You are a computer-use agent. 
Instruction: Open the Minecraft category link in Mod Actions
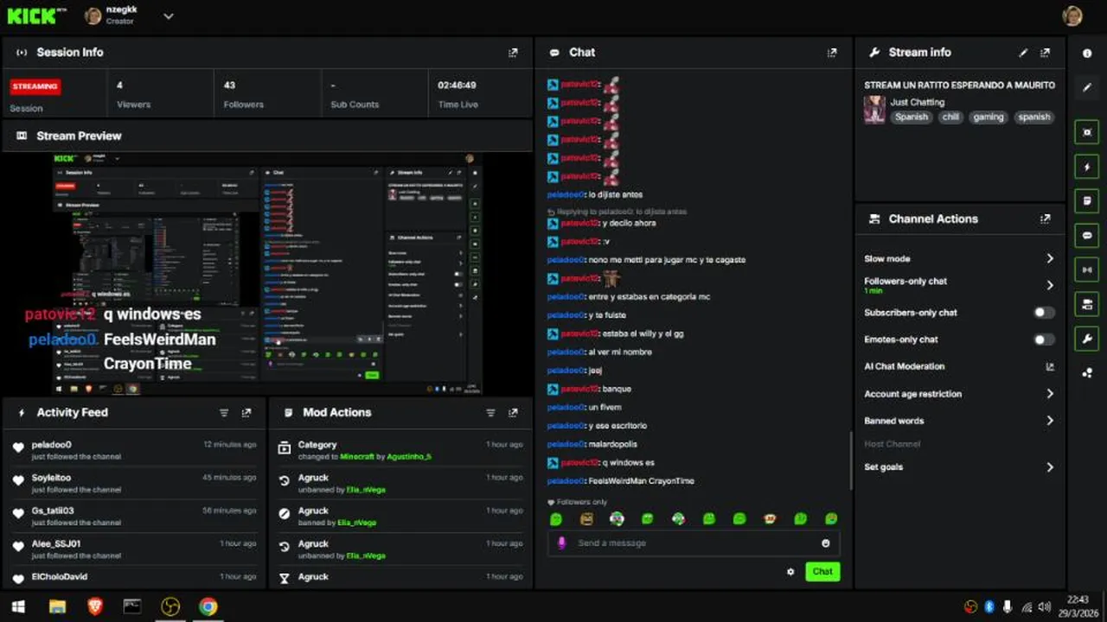coord(357,456)
